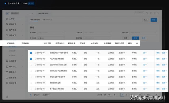Click the settings icon beside the bell

point(154,13)
